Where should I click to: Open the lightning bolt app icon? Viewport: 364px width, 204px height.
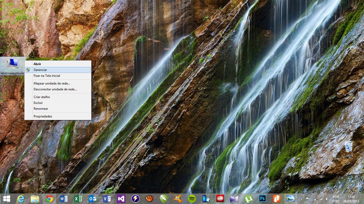click(135, 199)
